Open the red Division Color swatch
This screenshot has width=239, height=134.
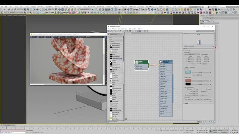[188, 80]
